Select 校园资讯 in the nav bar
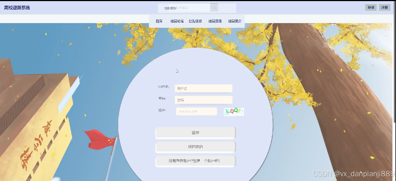 [215, 21]
